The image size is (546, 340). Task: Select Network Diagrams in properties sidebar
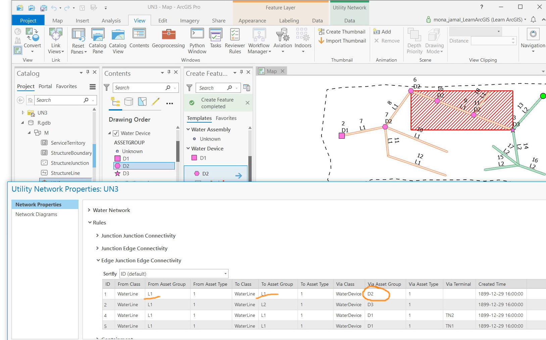click(x=36, y=214)
